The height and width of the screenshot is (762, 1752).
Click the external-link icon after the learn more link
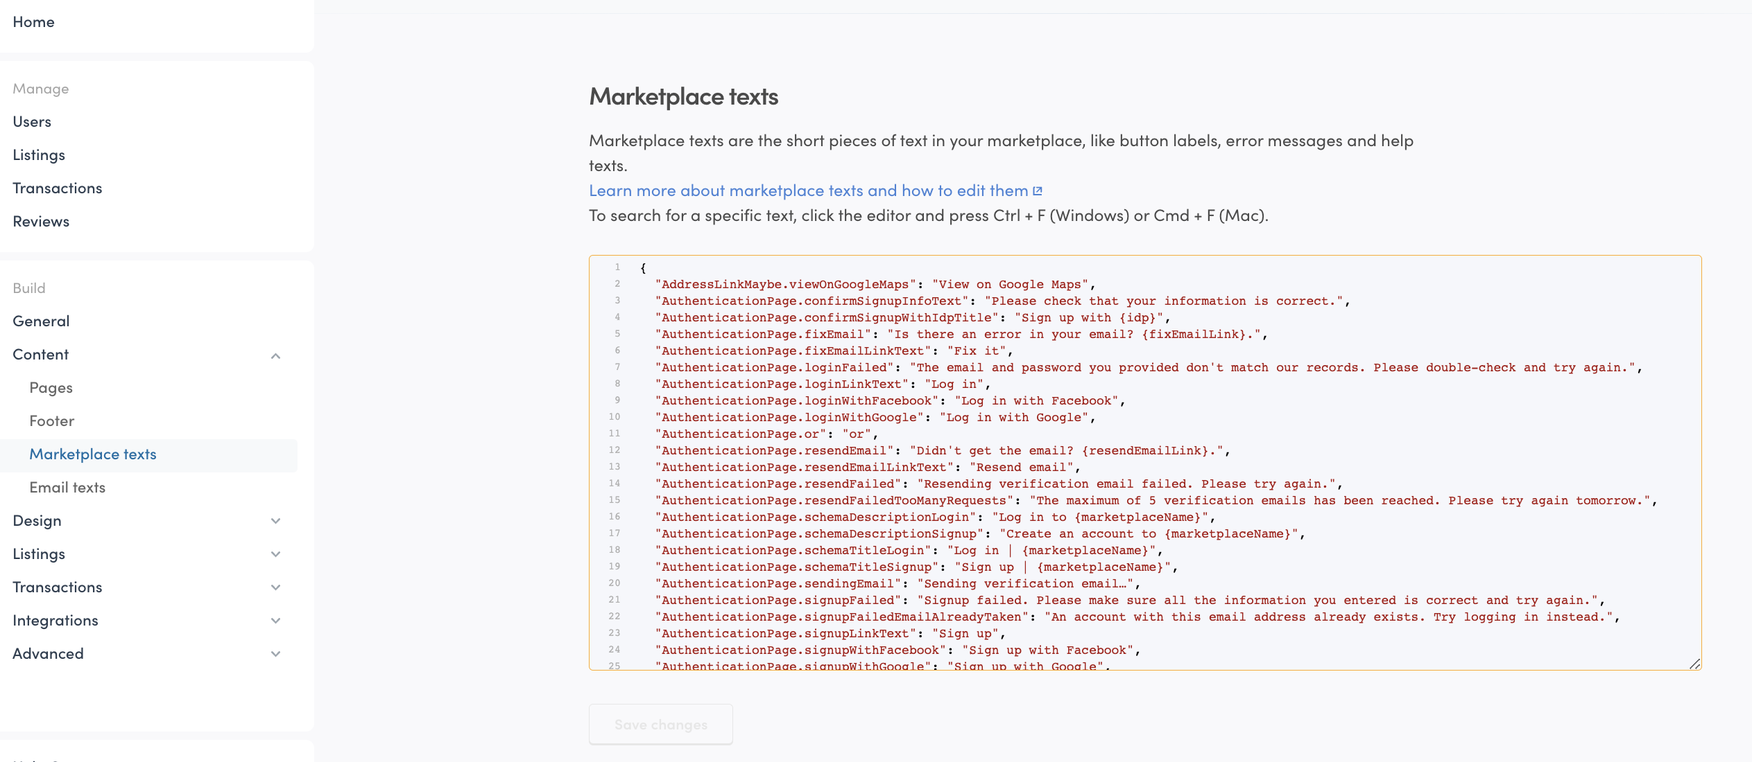[1037, 190]
